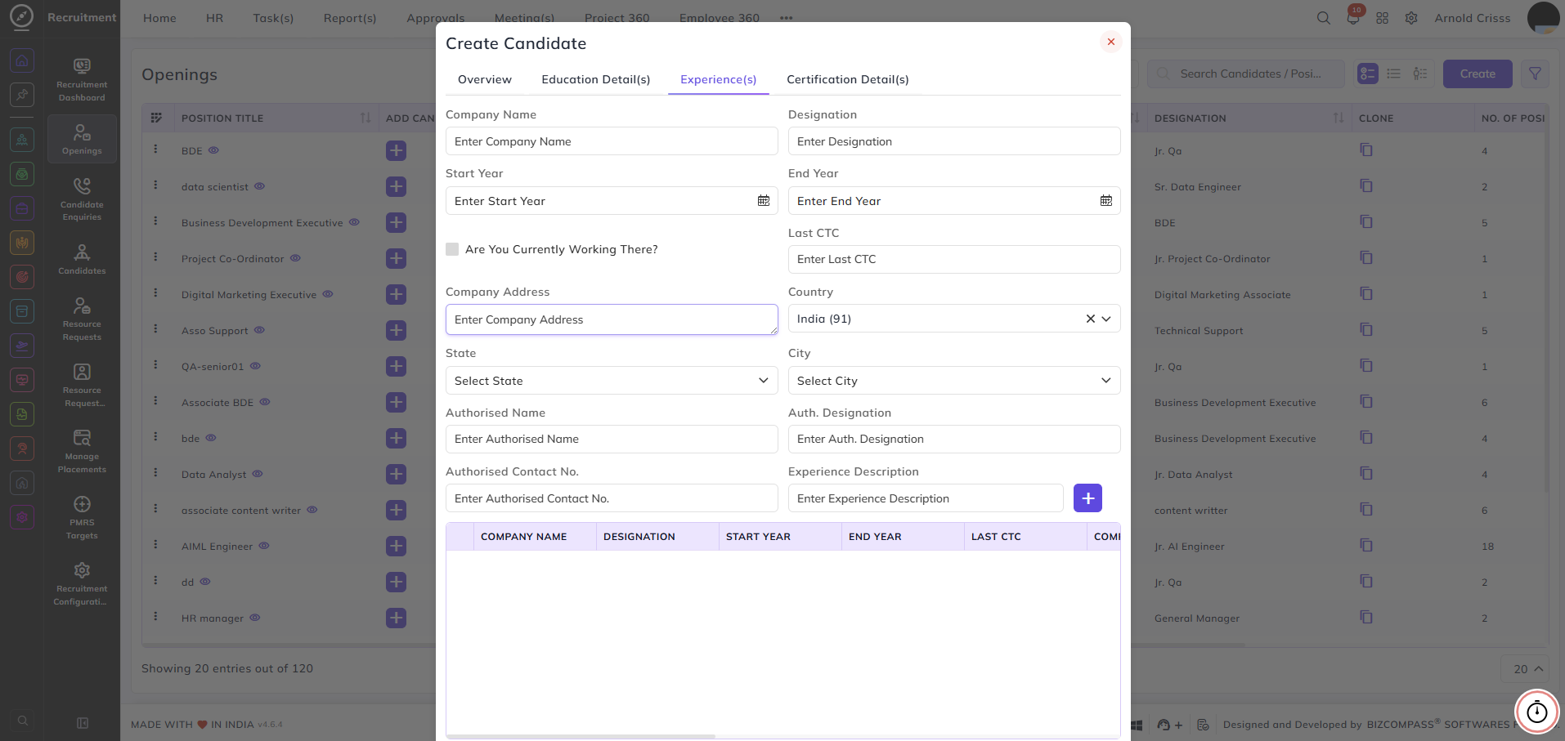
Task: View QA-senior01 via its eye icon
Action: 255,366
